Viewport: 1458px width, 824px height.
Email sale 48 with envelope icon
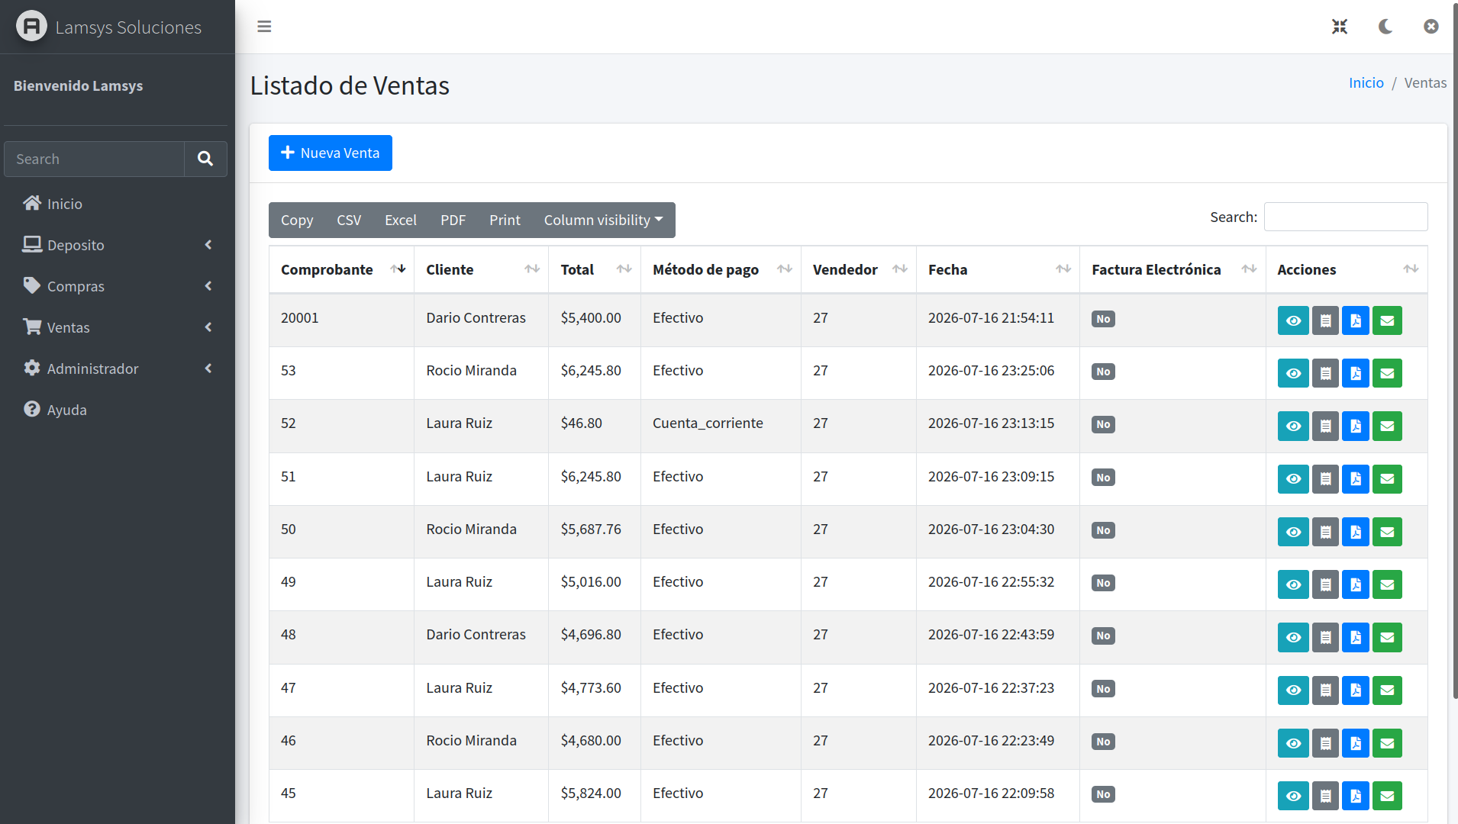click(1387, 637)
